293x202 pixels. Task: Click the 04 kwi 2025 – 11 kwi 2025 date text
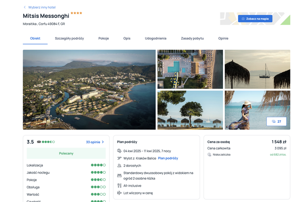click(x=147, y=151)
